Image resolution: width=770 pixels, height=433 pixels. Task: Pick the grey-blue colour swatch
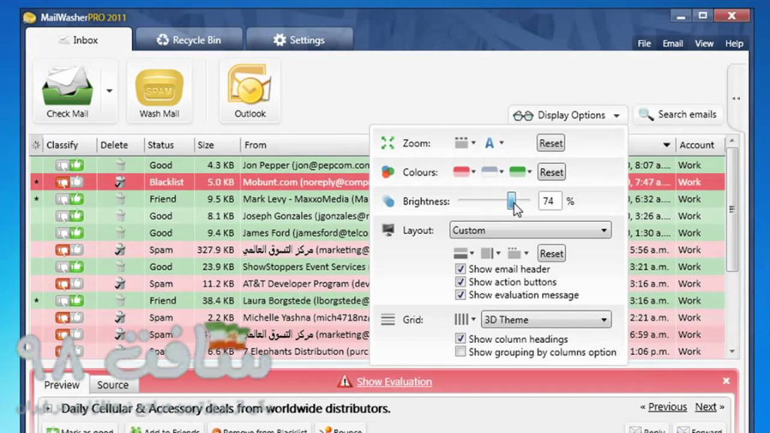coord(492,172)
